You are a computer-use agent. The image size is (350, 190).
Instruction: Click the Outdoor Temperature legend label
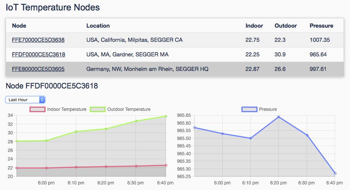pos(129,109)
